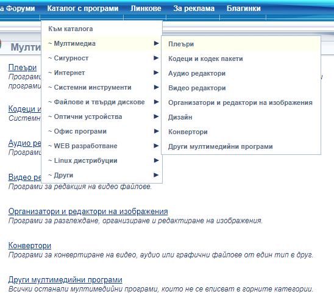Viewport: 334px width, 297px height.
Task: Choose ~ Linux дистрибуции menu entry
Action: (102, 160)
